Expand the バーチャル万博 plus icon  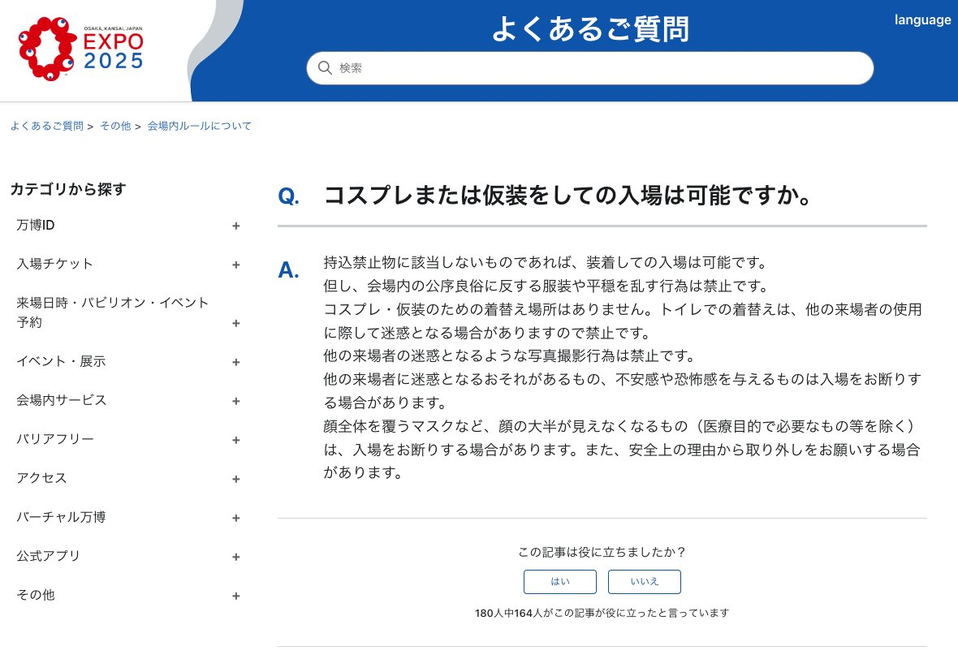click(x=236, y=518)
